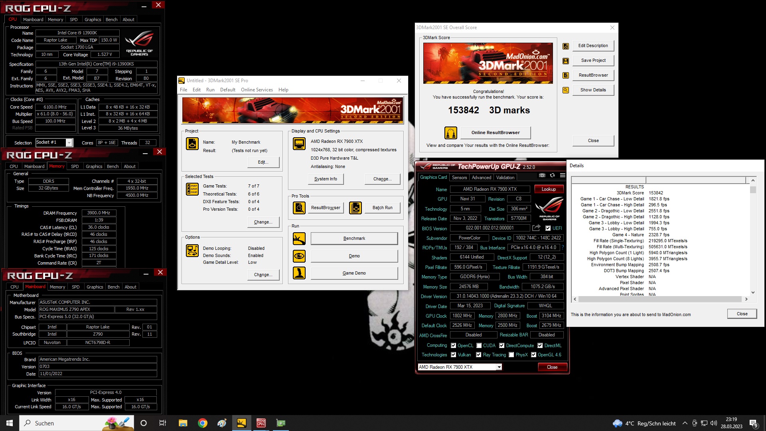Screen dimensions: 766x431
Task: Click the Options loop icon
Action: 192,251
